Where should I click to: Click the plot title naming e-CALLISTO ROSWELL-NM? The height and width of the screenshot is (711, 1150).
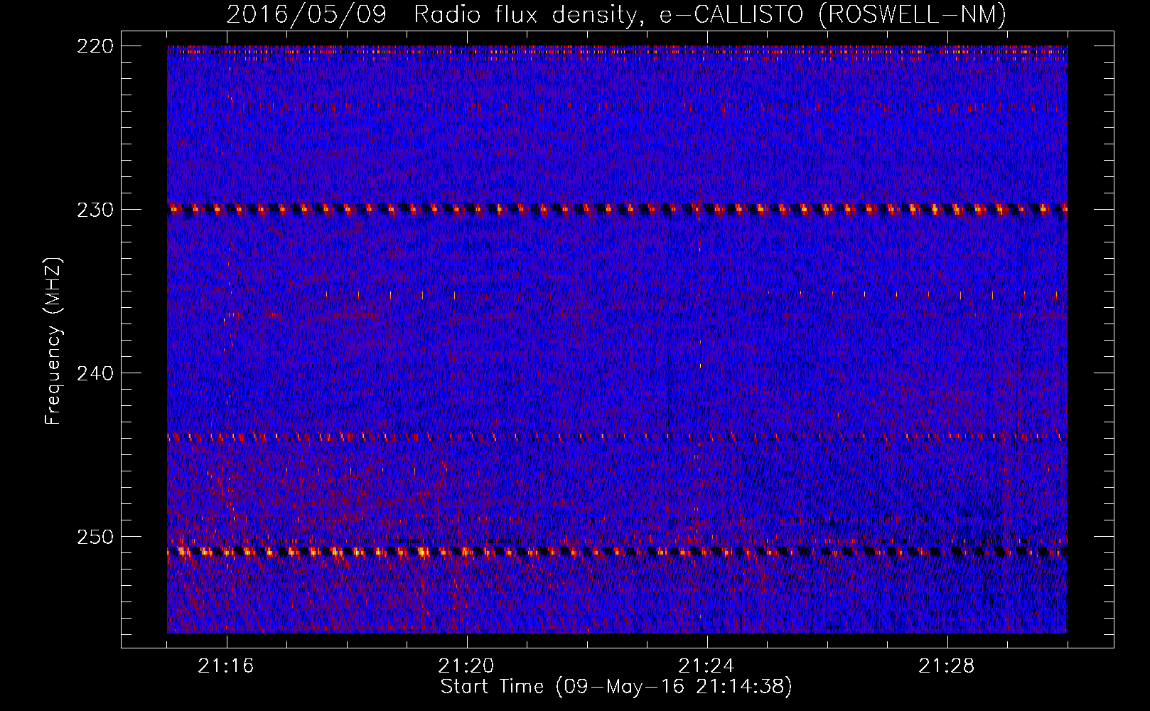coord(616,14)
